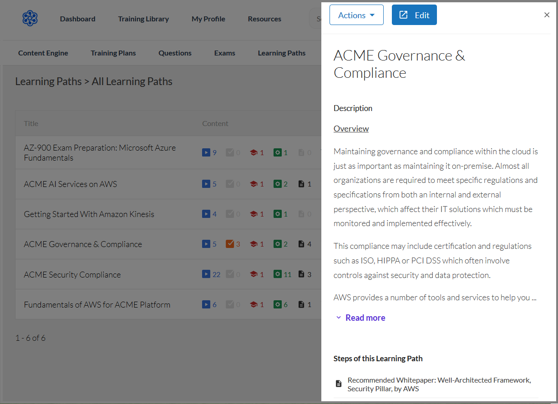
Task: Click document icon in ACME AI Services row
Action: coord(301,184)
